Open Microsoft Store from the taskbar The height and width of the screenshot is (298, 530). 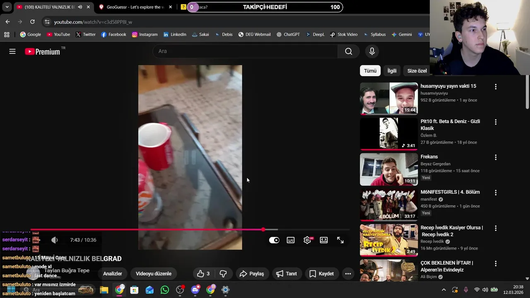pyautogui.click(x=134, y=290)
